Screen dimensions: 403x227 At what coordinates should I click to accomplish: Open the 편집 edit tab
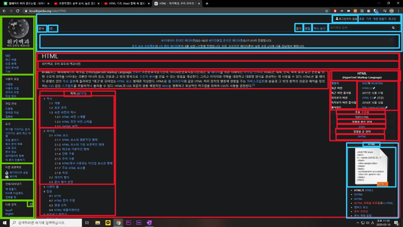click(x=307, y=29)
